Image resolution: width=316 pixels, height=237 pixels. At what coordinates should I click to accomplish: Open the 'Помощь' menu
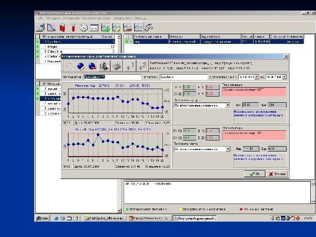[140, 18]
